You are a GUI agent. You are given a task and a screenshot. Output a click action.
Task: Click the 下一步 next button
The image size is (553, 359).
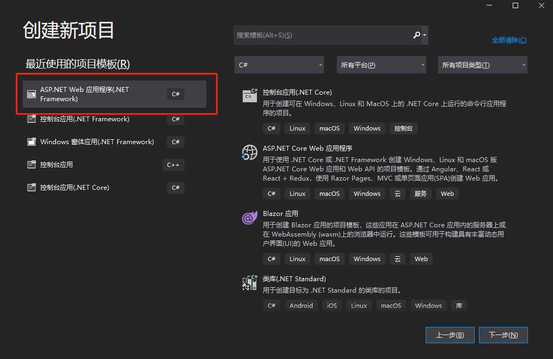pos(503,335)
